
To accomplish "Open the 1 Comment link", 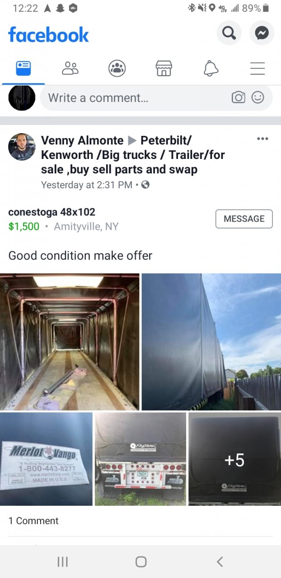I will click(33, 521).
